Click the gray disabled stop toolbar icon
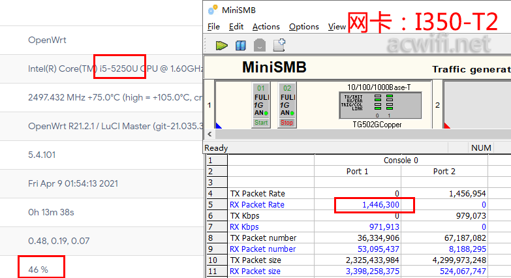 [259, 45]
